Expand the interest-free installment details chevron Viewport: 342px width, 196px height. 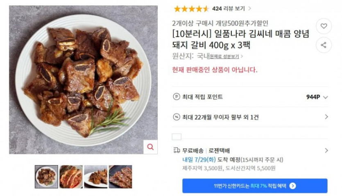pos(326,117)
